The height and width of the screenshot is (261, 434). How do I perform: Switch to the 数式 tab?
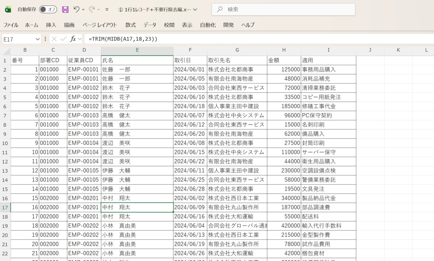point(131,25)
